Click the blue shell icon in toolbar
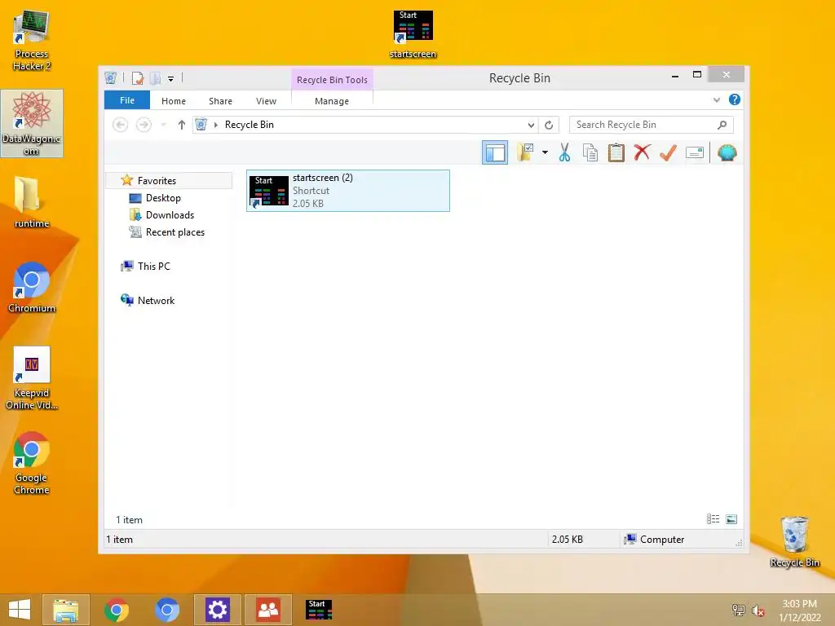 (x=727, y=153)
